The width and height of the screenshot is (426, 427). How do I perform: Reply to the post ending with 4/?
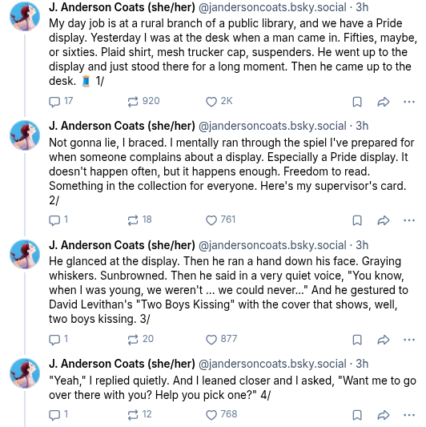58,414
